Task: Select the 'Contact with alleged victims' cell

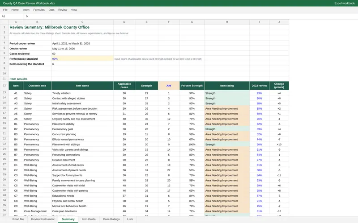Action: pyautogui.click(x=82, y=98)
